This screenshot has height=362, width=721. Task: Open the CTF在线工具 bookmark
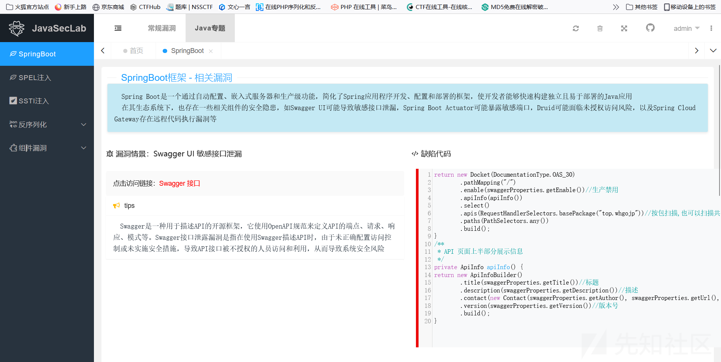[440, 7]
